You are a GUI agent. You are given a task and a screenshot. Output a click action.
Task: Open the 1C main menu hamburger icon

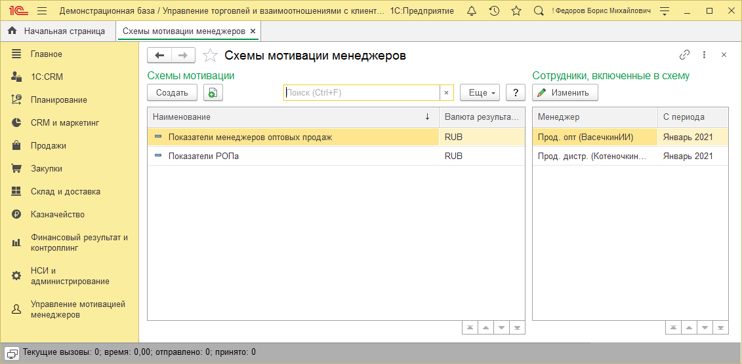point(41,10)
